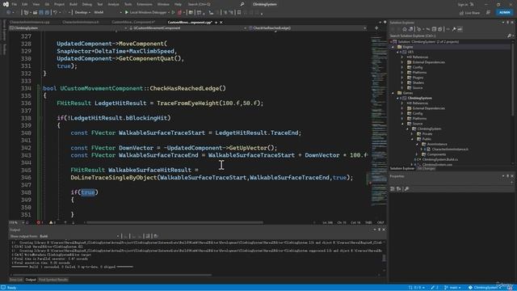The width and height of the screenshot is (517, 291).
Task: Open the UCustomMovementComponent class dropdown
Action: [188, 28]
